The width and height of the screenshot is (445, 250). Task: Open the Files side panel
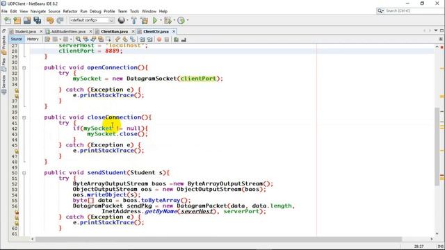tap(3, 65)
